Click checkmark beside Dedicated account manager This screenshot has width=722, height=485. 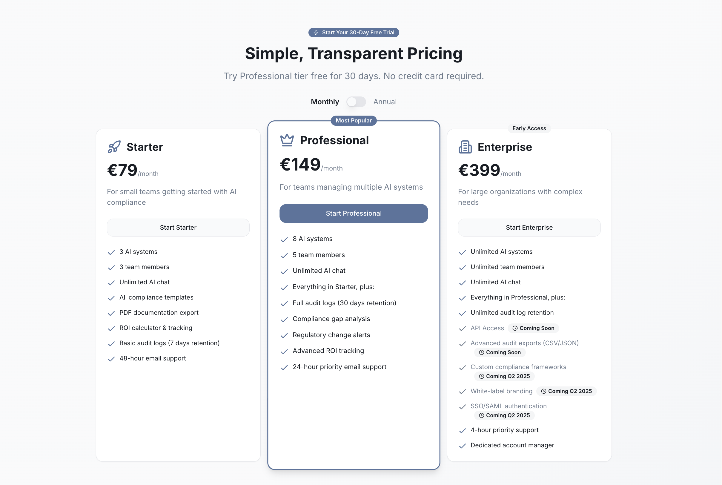462,446
